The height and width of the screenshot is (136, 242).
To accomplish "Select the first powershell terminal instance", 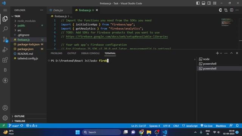I will 219,64.
